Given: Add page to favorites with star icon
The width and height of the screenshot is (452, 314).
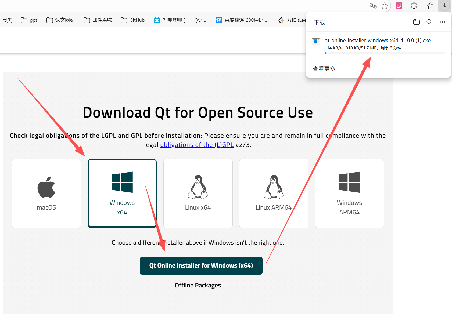Looking at the screenshot, I should coord(385,6).
